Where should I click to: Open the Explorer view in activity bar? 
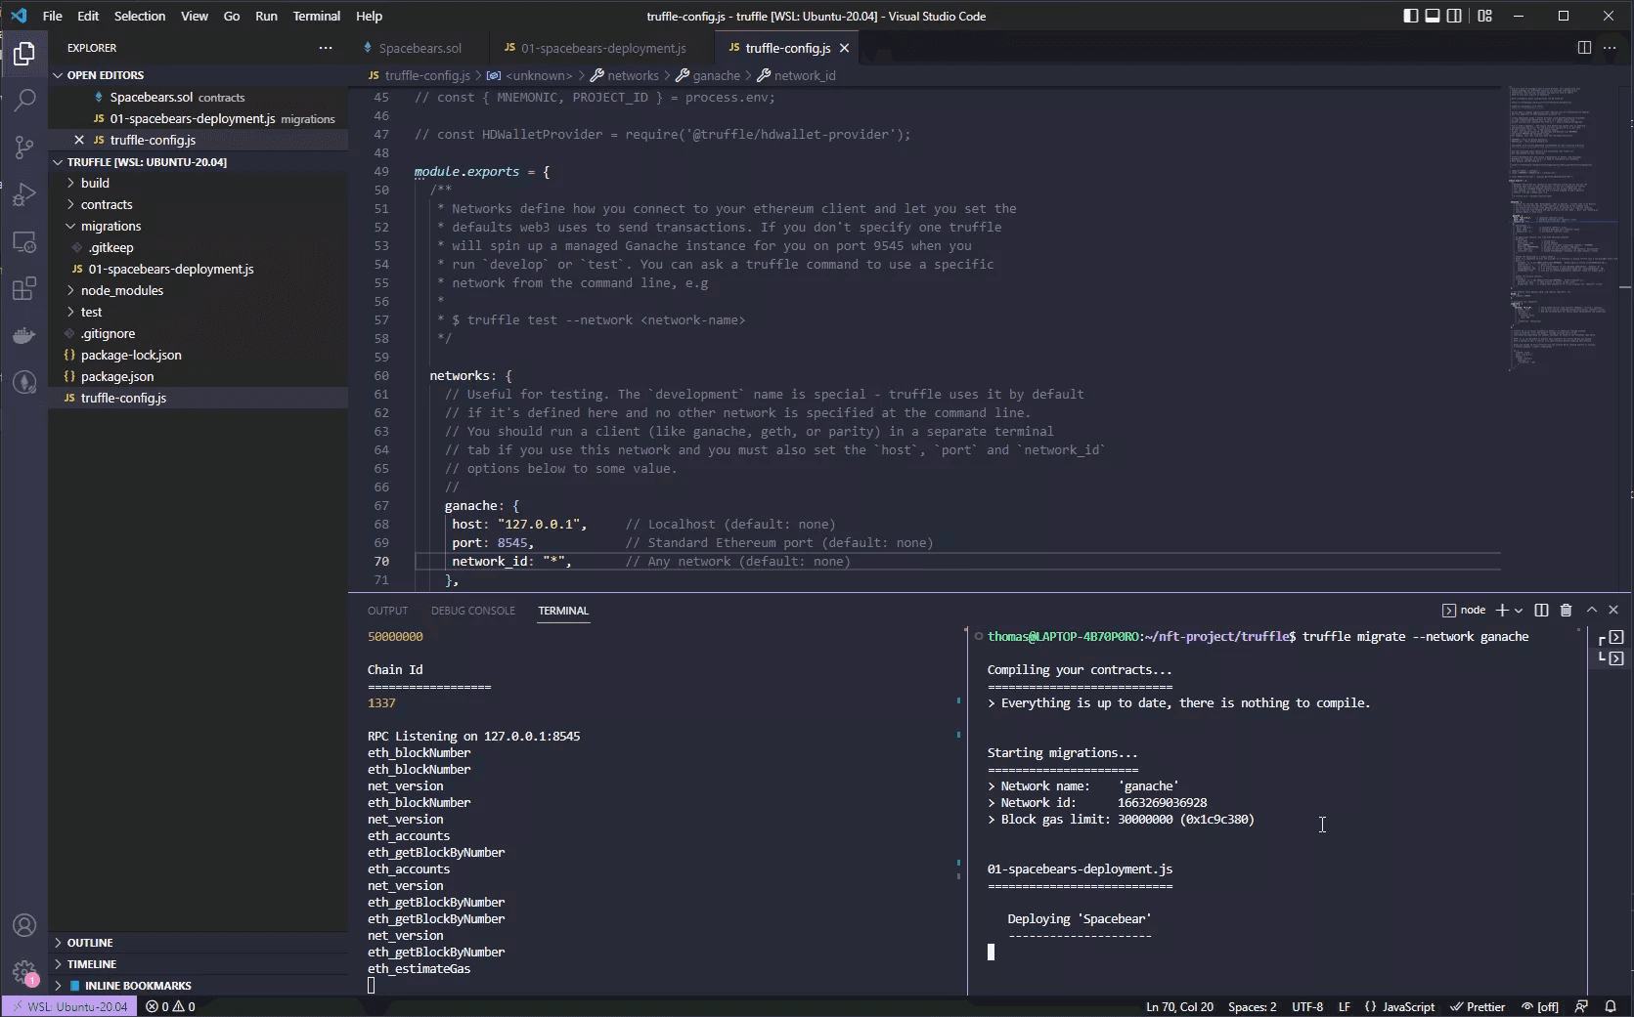24,54
